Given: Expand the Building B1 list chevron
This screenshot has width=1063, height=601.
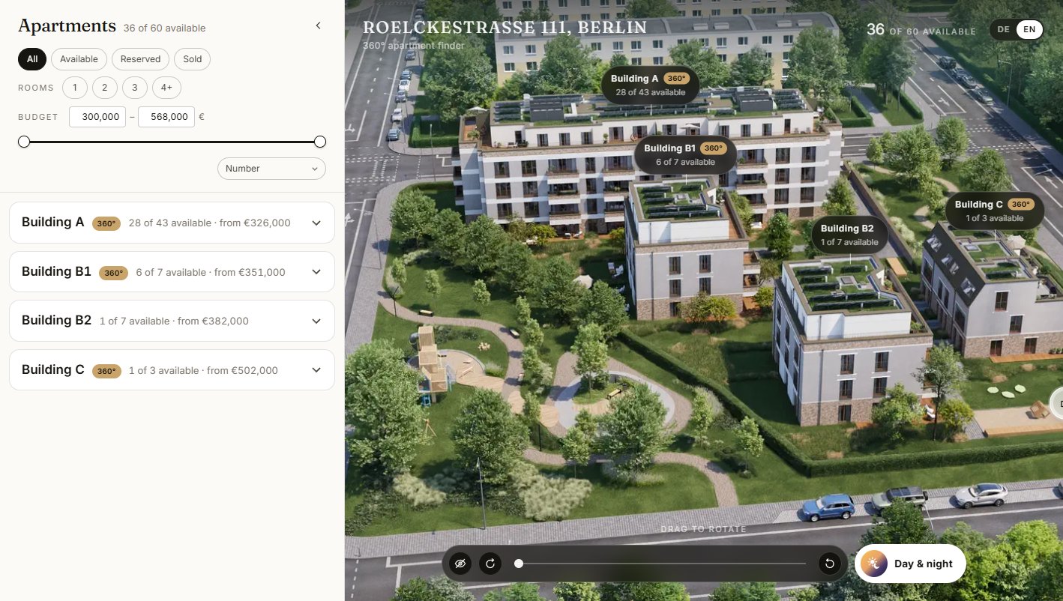Looking at the screenshot, I should 316,272.
